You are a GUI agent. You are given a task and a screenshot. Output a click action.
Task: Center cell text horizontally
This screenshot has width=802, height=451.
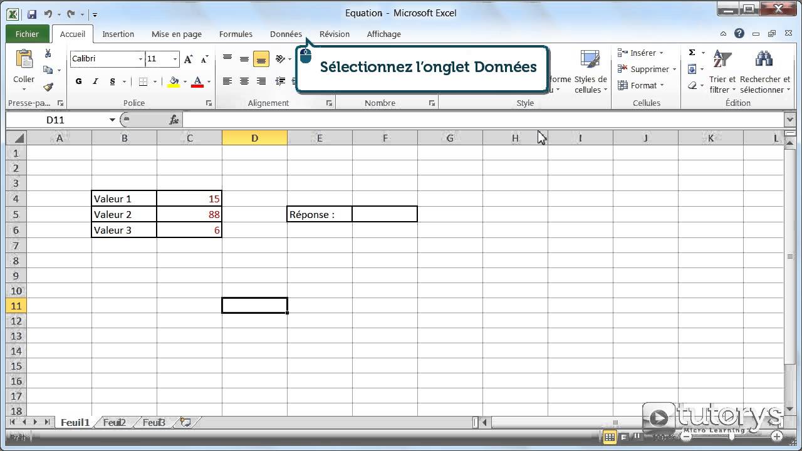click(244, 81)
